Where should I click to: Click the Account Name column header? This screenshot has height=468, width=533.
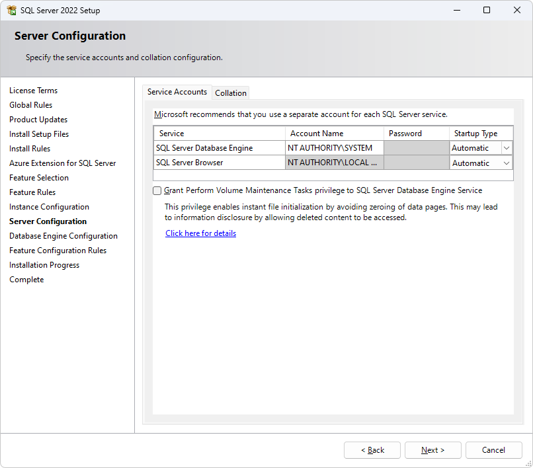click(335, 134)
